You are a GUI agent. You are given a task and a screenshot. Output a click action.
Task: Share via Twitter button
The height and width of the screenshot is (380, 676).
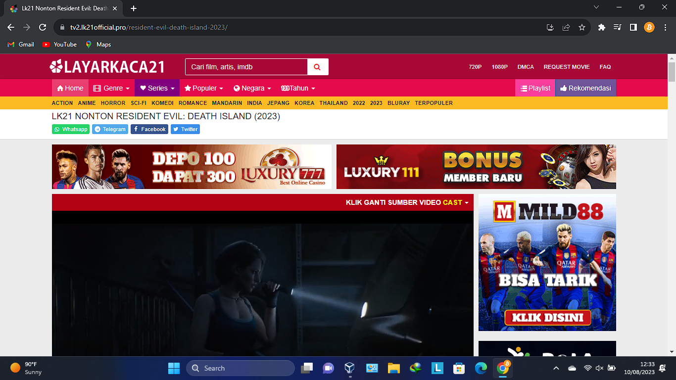coord(185,129)
